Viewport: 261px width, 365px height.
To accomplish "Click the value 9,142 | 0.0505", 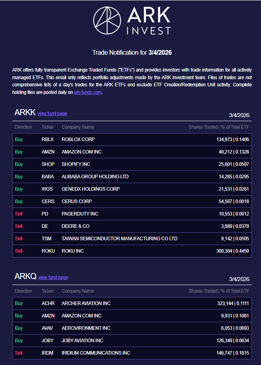I will (235, 238).
